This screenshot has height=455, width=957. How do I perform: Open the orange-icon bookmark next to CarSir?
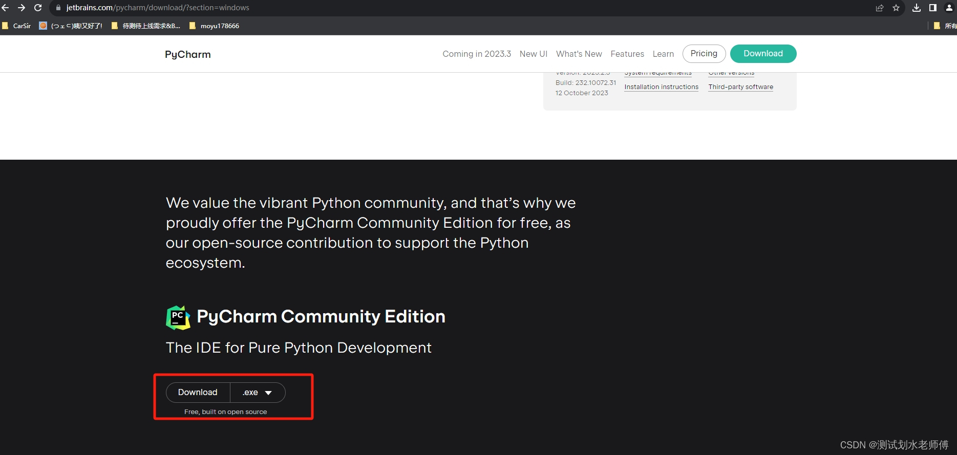(x=71, y=26)
